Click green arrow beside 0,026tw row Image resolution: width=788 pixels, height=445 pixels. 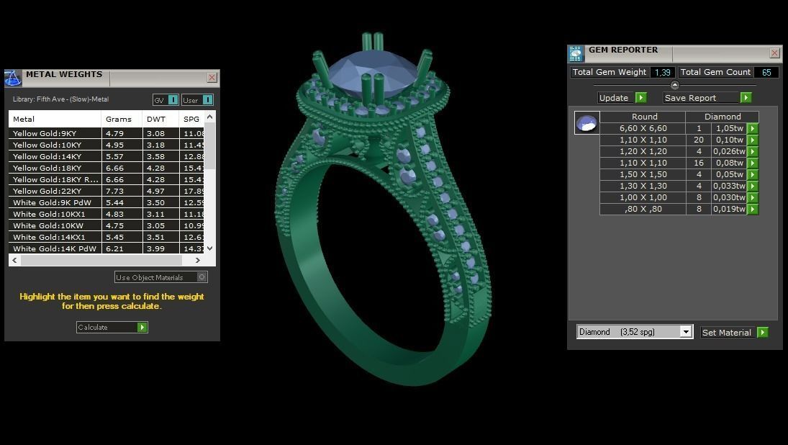coord(752,151)
